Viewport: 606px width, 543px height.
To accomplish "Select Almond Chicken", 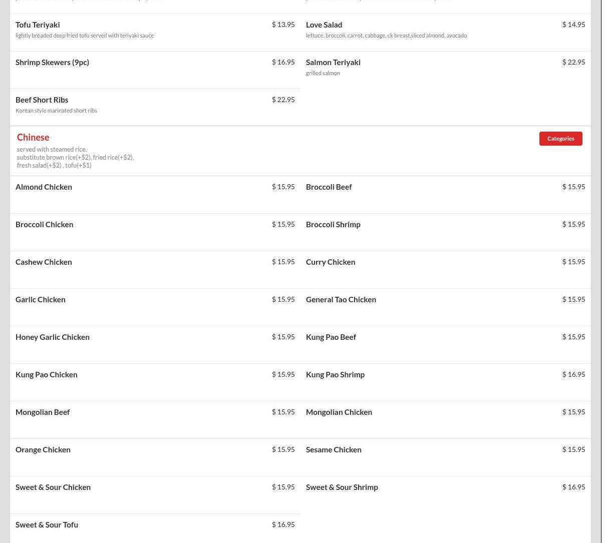I will tap(44, 187).
